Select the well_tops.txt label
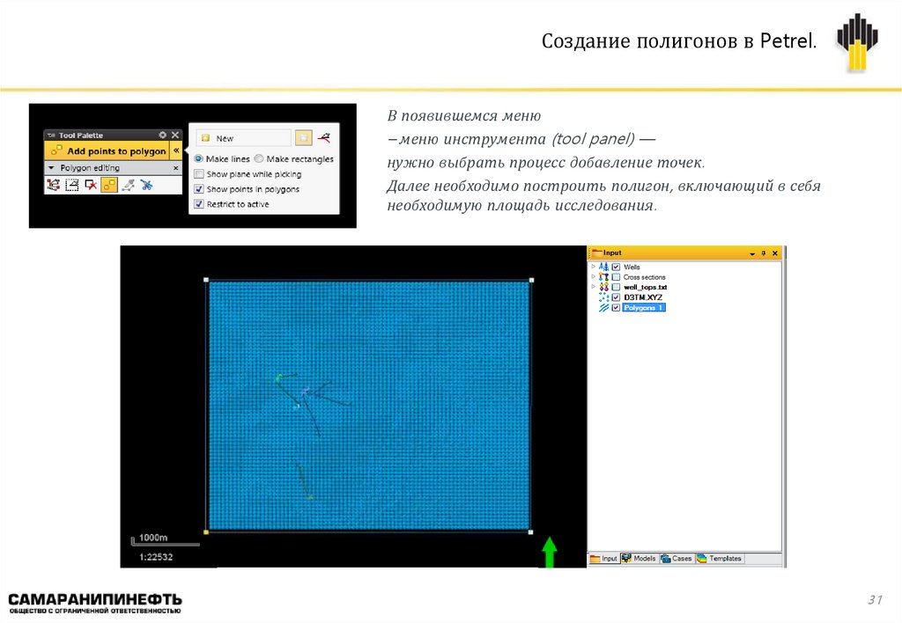Screen dimensions: 902x623 pos(646,287)
